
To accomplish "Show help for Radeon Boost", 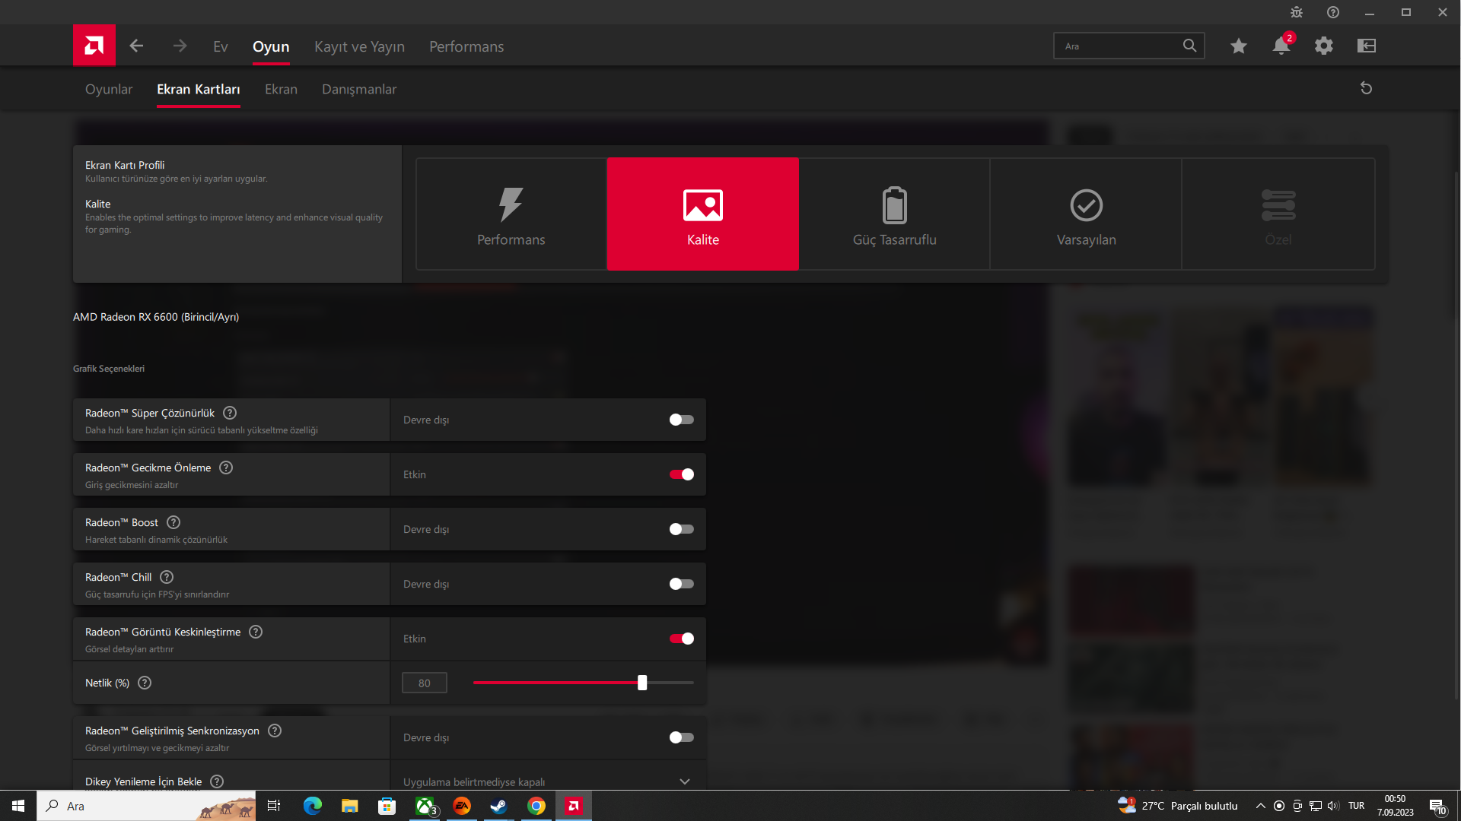I will pos(173,522).
